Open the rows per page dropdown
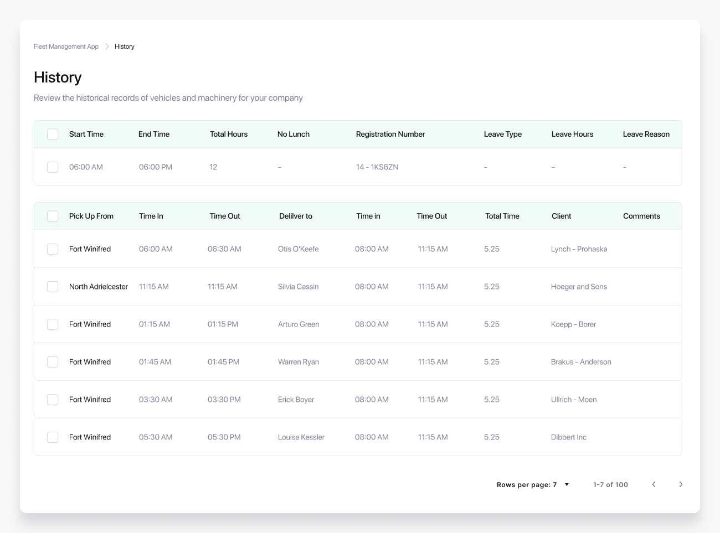This screenshot has width=720, height=533. click(566, 485)
